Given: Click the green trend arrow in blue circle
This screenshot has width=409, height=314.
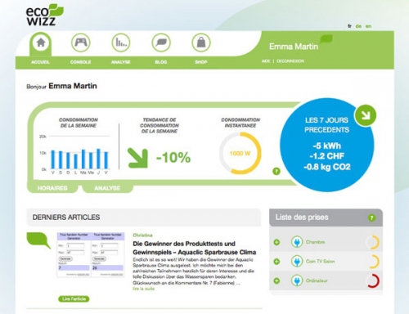Looking at the screenshot, I should pos(365,115).
